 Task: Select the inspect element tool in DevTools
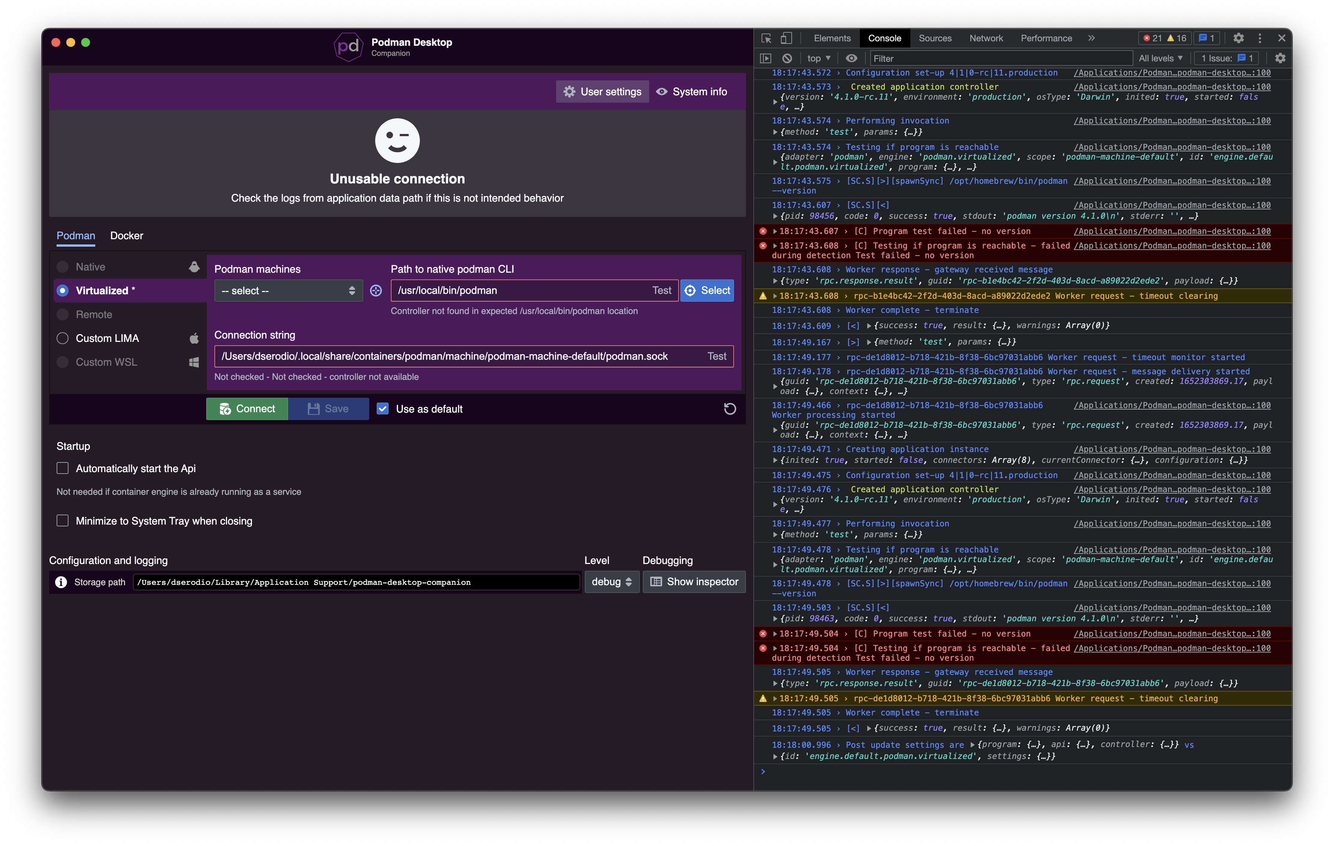point(766,38)
